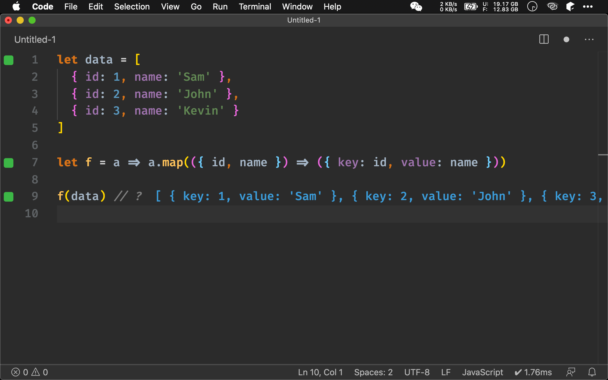Click the network speed indicator
This screenshot has height=380, width=608.
[448, 7]
